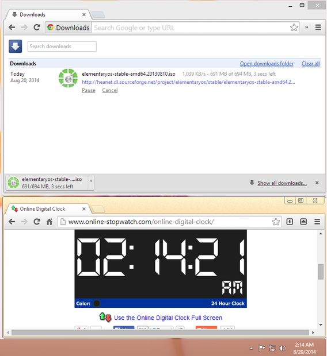The image size is (327, 356).
Task: Expand hidden toolbar extensions chevron
Action: pos(306,28)
